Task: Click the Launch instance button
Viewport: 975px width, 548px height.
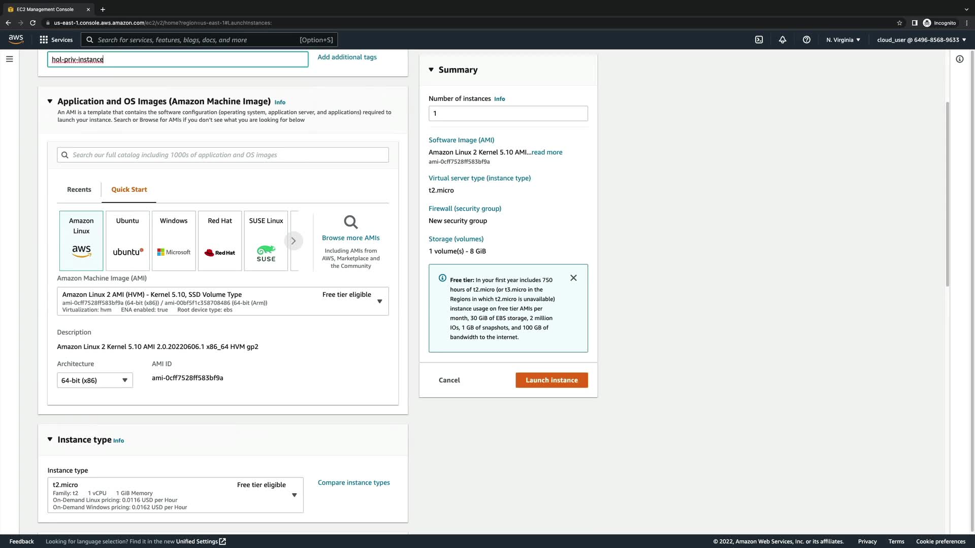Action: pos(551,380)
